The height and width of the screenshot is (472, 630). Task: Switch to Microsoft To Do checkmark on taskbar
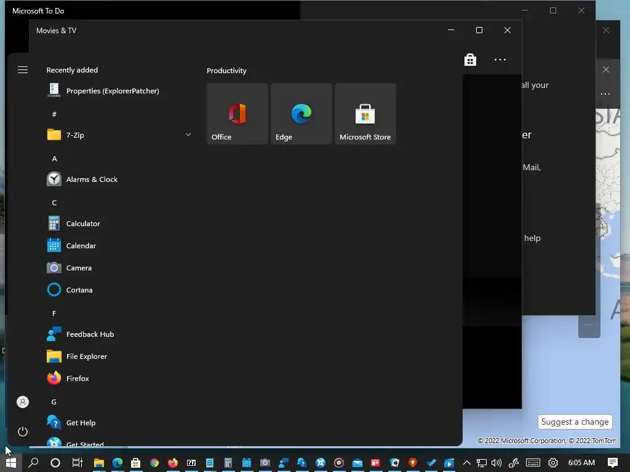pyautogui.click(x=431, y=463)
